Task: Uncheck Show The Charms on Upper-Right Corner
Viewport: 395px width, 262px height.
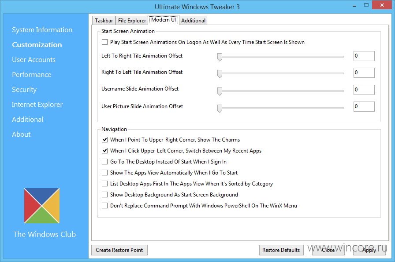Action: tap(104, 140)
